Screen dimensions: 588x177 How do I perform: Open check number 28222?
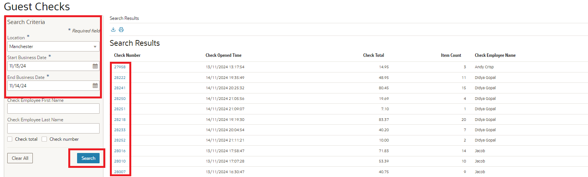(120, 77)
